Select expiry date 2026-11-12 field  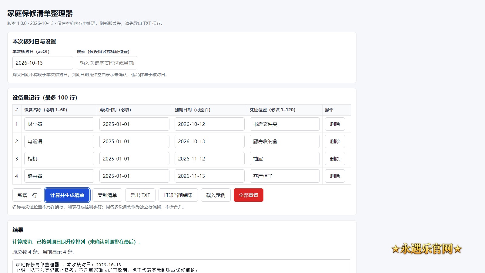point(209,159)
